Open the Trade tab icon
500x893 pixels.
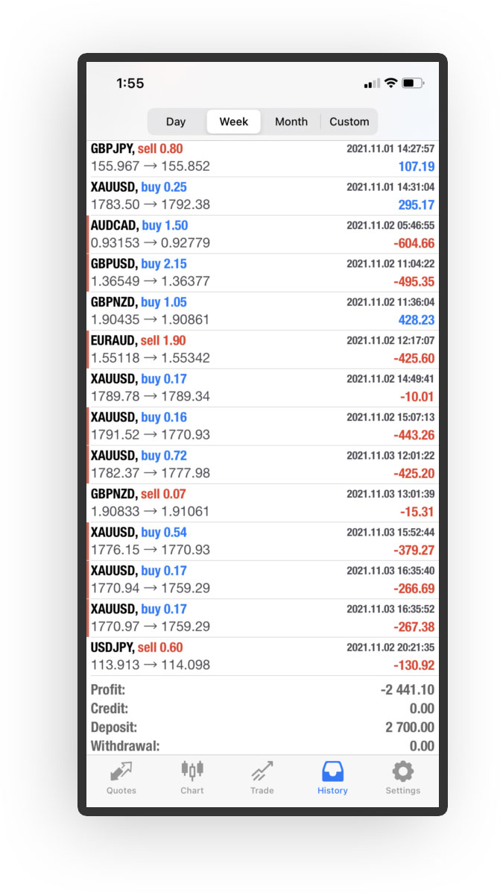tap(262, 771)
